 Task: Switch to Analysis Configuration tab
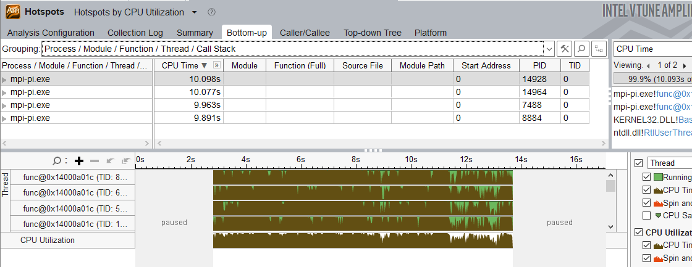coord(51,33)
